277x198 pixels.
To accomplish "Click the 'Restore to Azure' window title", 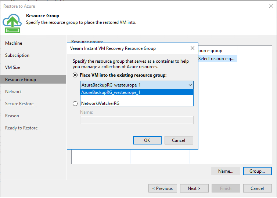I will 19,6.
